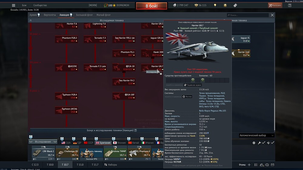Collapse the VII ранг section
The width and height of the screenshot is (303, 170).
tap(35, 34)
